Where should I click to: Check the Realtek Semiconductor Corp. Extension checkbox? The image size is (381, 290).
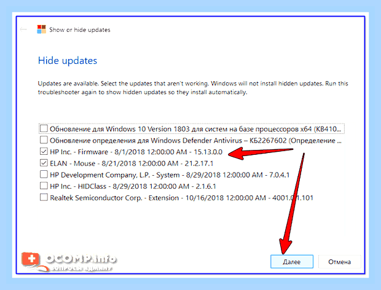pyautogui.click(x=44, y=197)
